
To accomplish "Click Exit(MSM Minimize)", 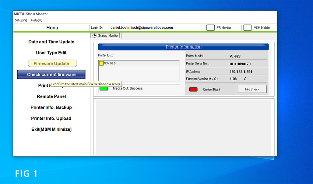I will [x=51, y=129].
